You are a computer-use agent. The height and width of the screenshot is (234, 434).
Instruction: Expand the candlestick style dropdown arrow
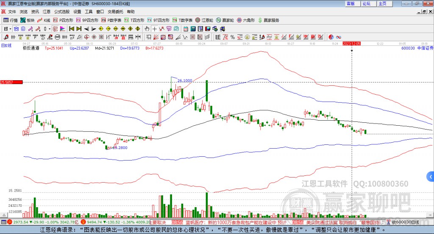(50, 29)
